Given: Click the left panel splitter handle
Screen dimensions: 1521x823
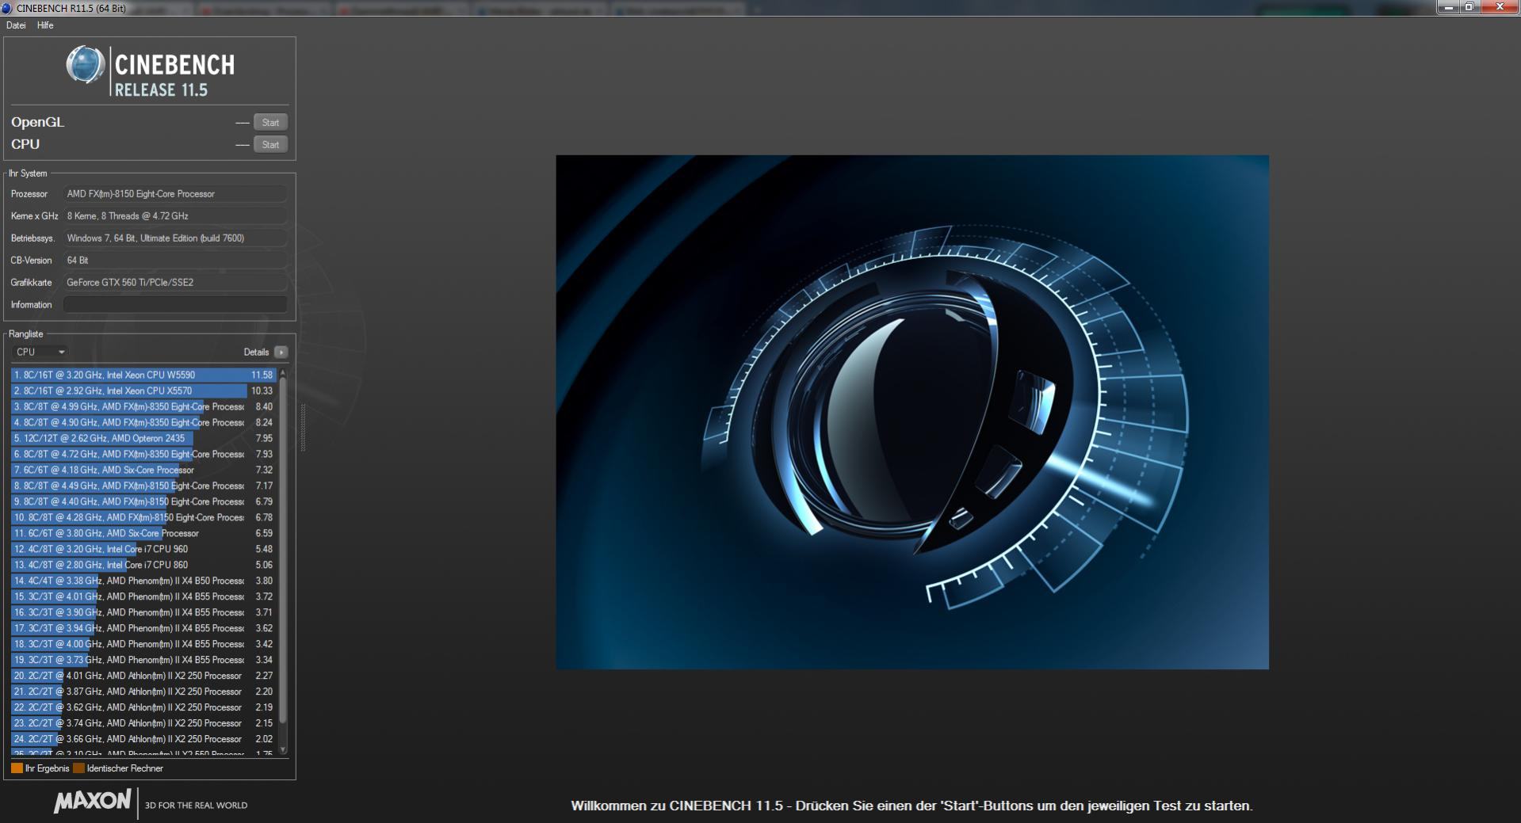Looking at the screenshot, I should point(303,428).
